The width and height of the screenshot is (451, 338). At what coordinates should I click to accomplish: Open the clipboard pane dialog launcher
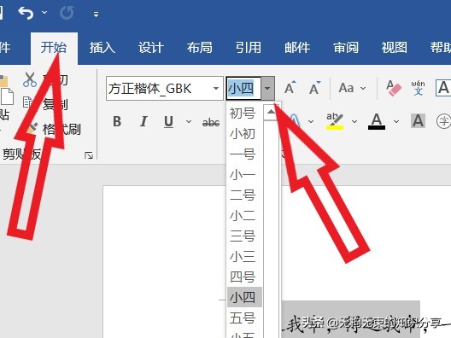coord(89,155)
